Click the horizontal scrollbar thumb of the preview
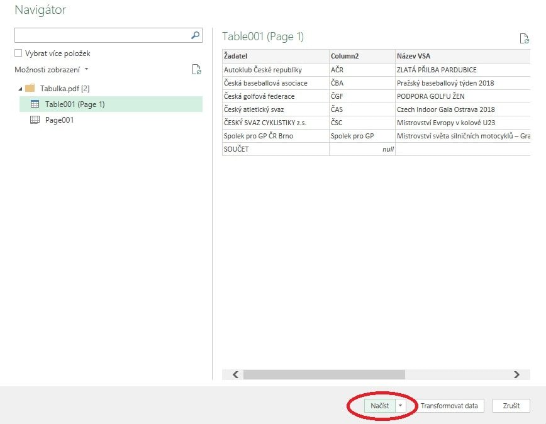The width and height of the screenshot is (546, 424). pos(324,374)
